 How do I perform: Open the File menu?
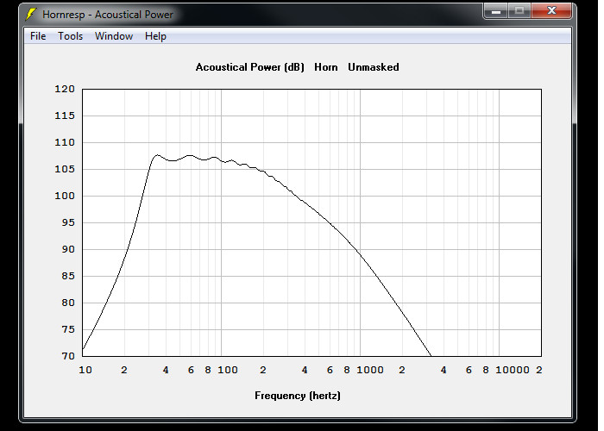38,36
